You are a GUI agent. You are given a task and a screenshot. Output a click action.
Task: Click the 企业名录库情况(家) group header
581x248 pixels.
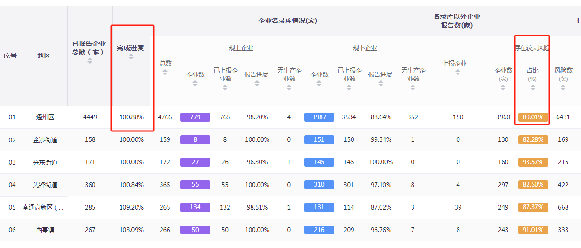289,21
